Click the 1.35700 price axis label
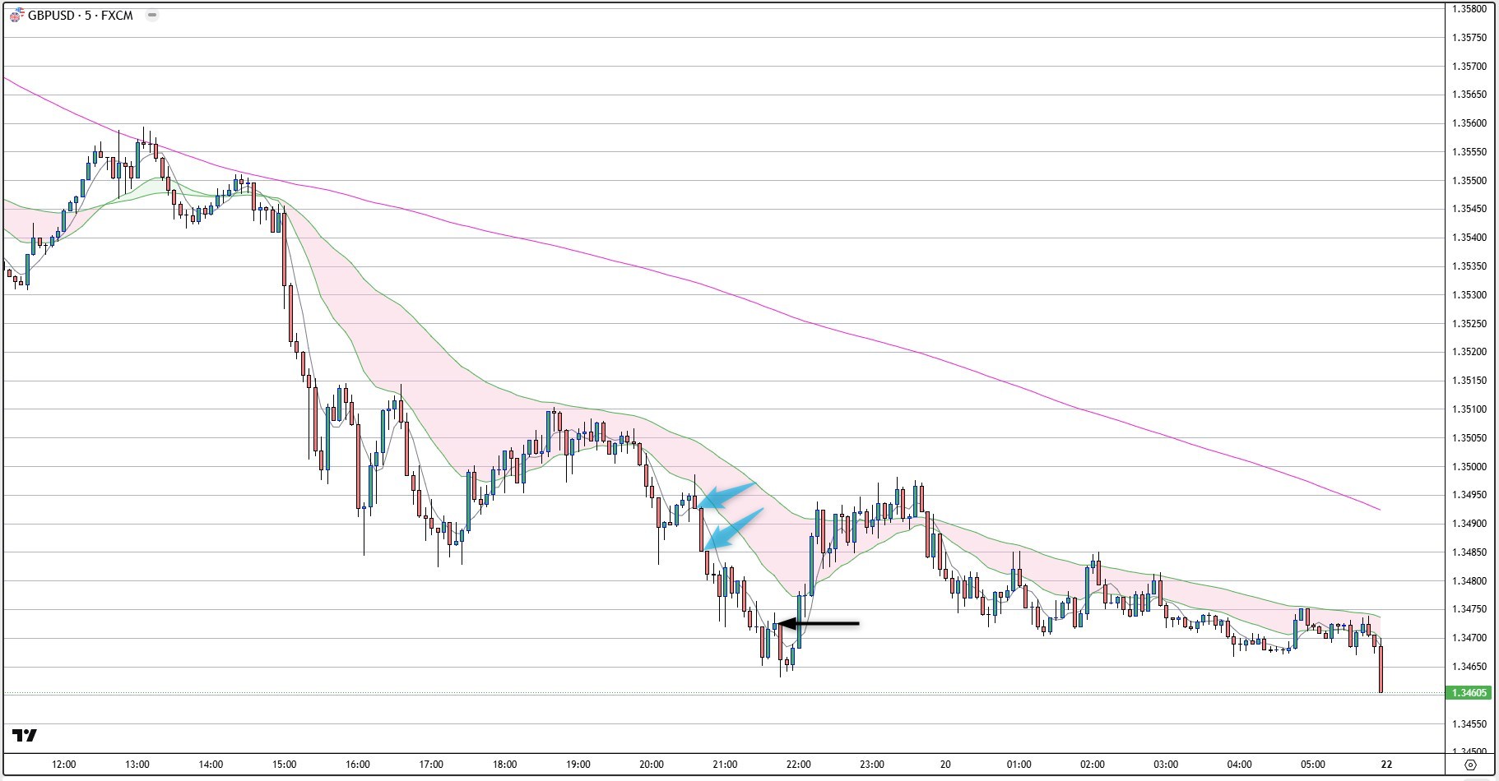The image size is (1499, 781). pos(1469,67)
